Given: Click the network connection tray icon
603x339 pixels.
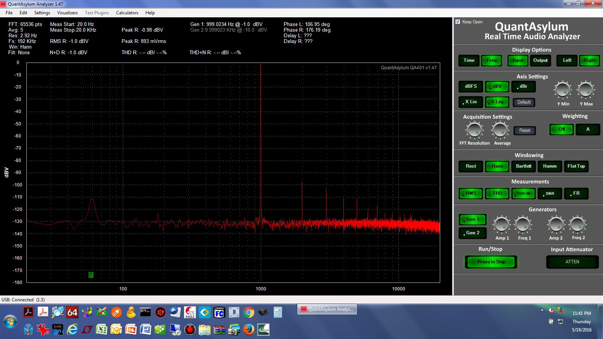Looking at the screenshot, I should (x=560, y=321).
